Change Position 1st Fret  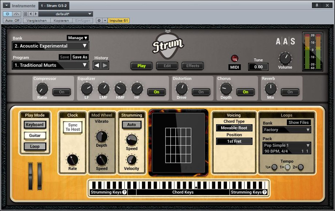point(234,141)
